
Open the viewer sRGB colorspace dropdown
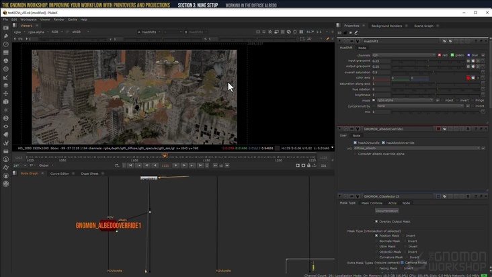click(x=81, y=32)
